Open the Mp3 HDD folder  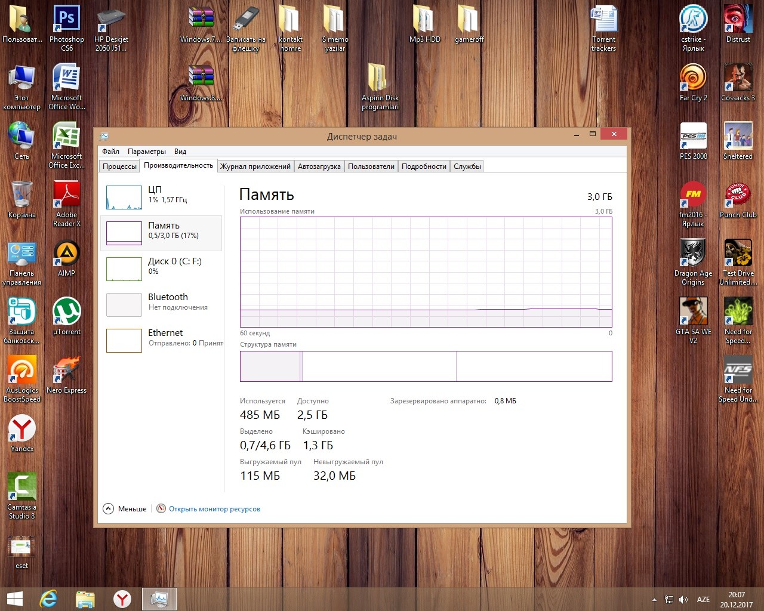(424, 24)
